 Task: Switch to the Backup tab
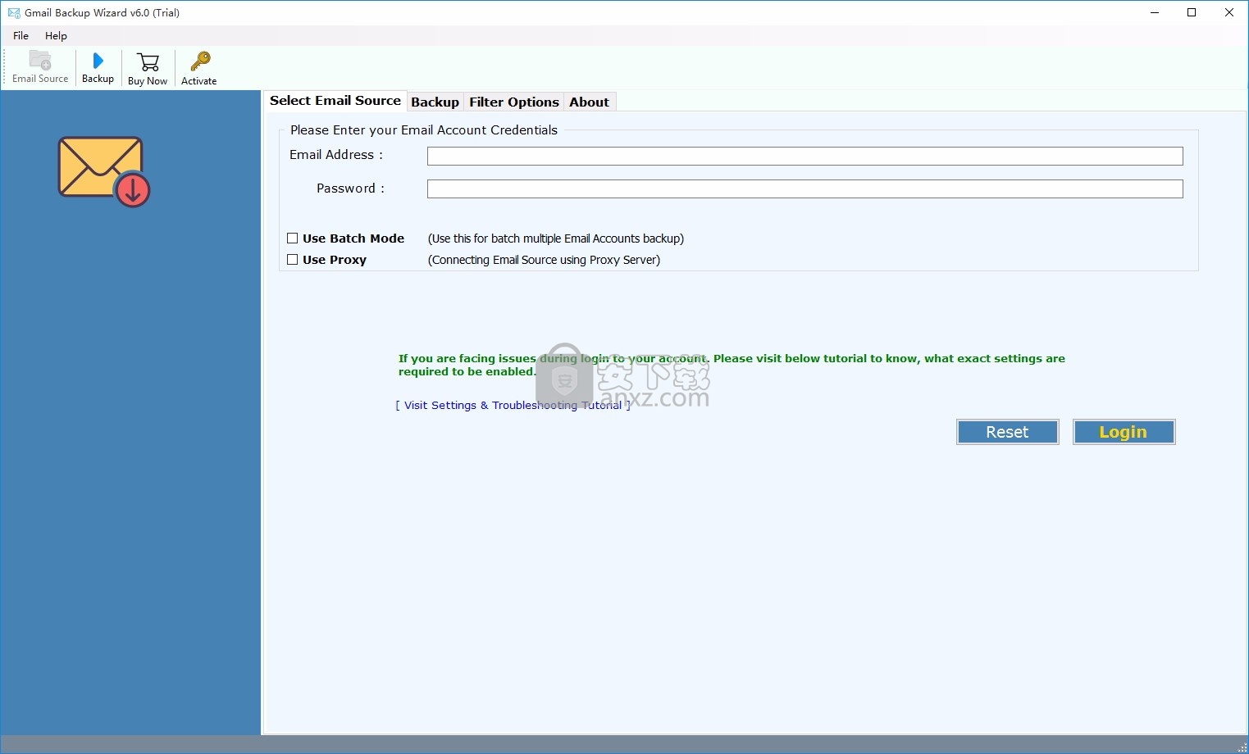[435, 102]
